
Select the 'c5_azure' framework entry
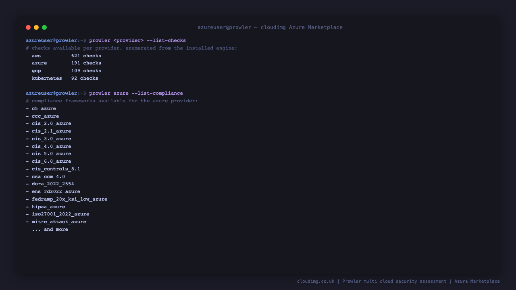tap(41, 109)
